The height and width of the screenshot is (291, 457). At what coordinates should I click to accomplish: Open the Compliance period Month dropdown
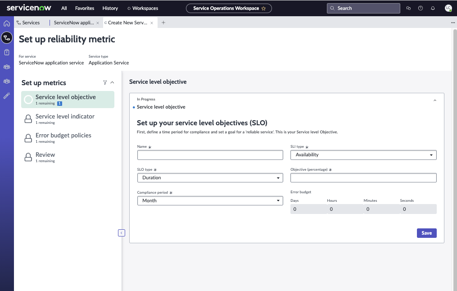click(x=210, y=200)
